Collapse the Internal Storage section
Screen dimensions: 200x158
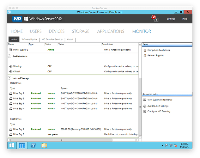pyautogui.click(x=9, y=78)
